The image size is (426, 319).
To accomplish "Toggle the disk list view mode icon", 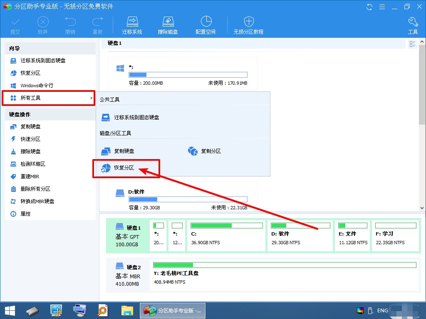I will point(412,44).
